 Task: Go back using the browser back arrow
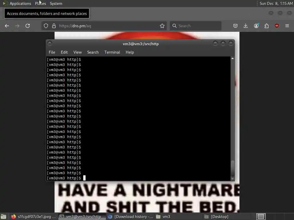[7, 26]
